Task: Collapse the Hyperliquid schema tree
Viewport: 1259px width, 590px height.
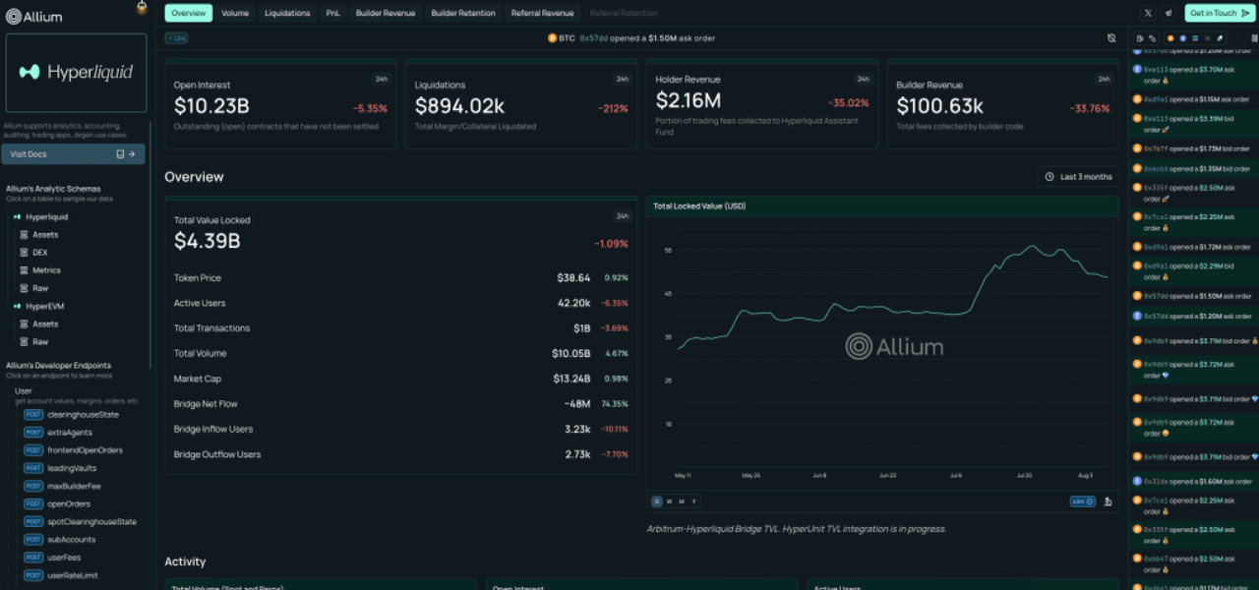Action: coord(17,216)
